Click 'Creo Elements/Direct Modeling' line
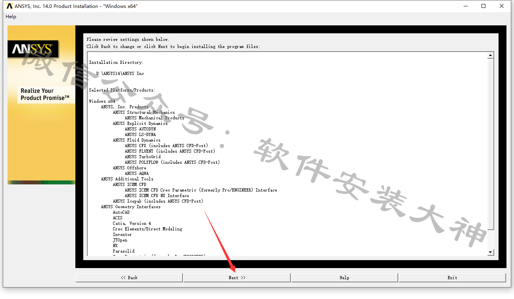 pyautogui.click(x=147, y=229)
